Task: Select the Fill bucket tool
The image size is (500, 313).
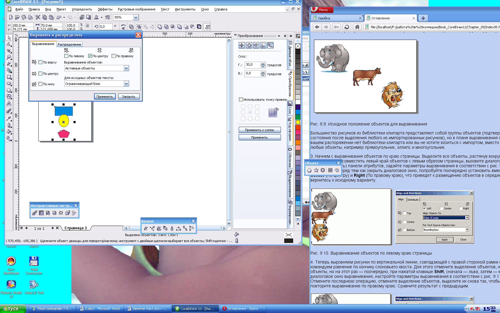Action: tap(9, 131)
